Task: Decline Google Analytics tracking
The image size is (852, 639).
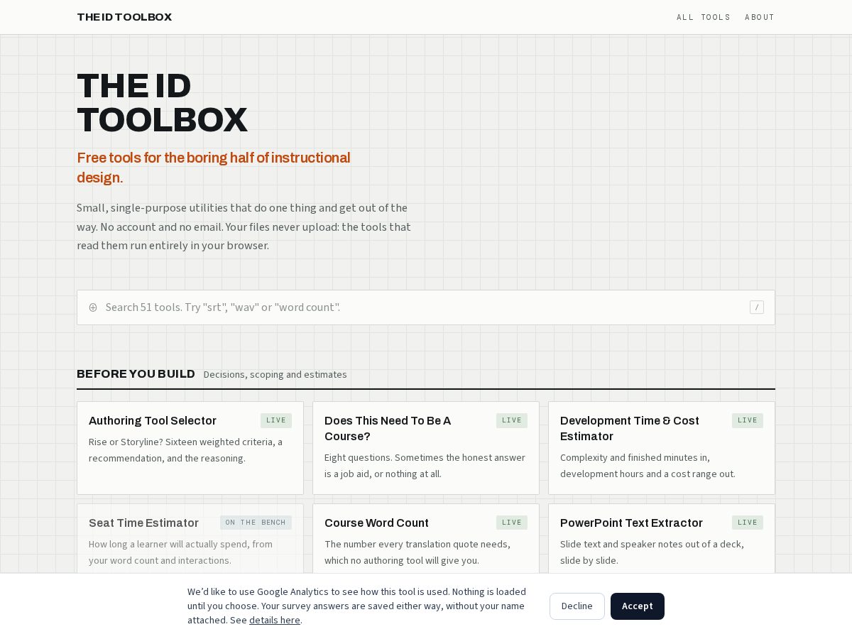Action: (x=577, y=606)
